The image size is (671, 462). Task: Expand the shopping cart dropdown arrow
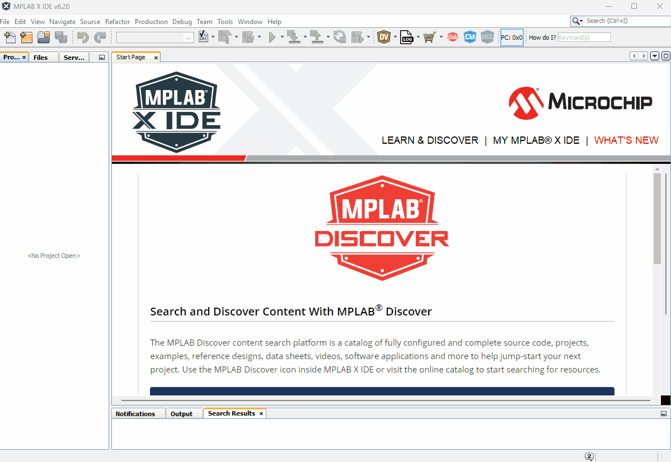[x=441, y=37]
